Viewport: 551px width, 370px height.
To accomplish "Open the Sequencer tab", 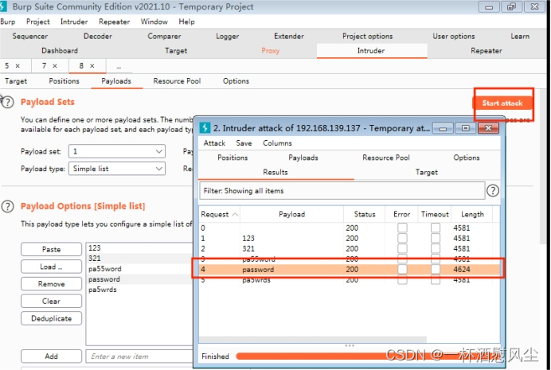I will pos(30,36).
